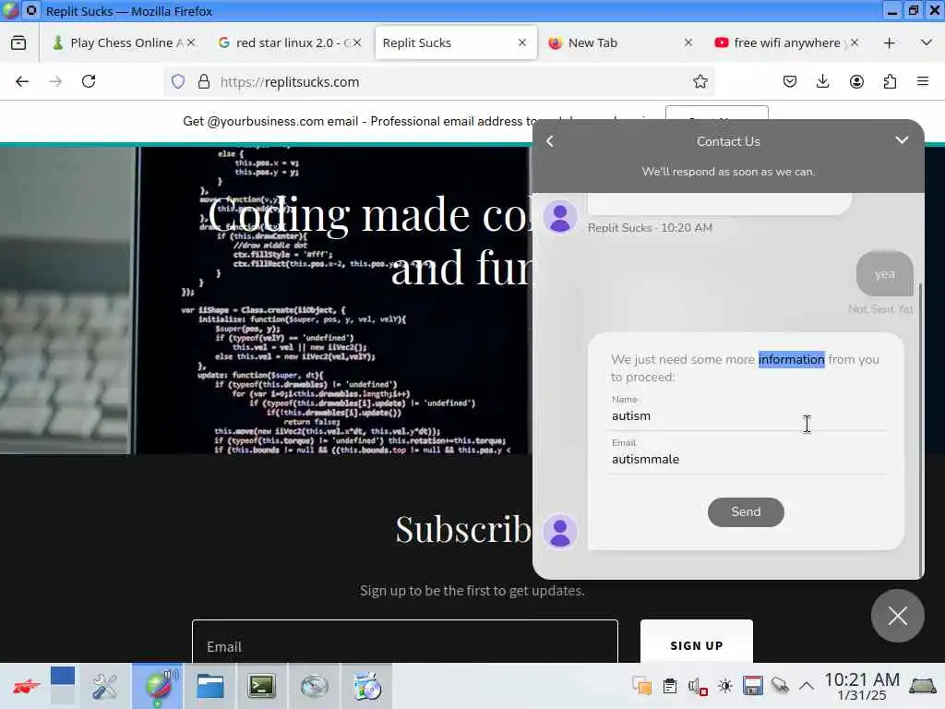Open the system settings tools icon in taskbar
This screenshot has height=709, width=945.
105,686
